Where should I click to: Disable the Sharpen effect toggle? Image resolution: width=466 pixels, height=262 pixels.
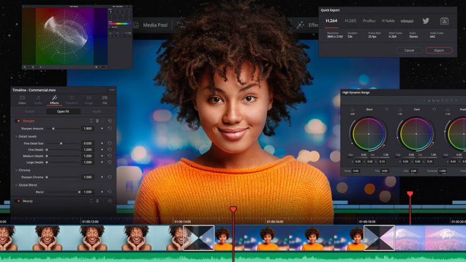18,120
